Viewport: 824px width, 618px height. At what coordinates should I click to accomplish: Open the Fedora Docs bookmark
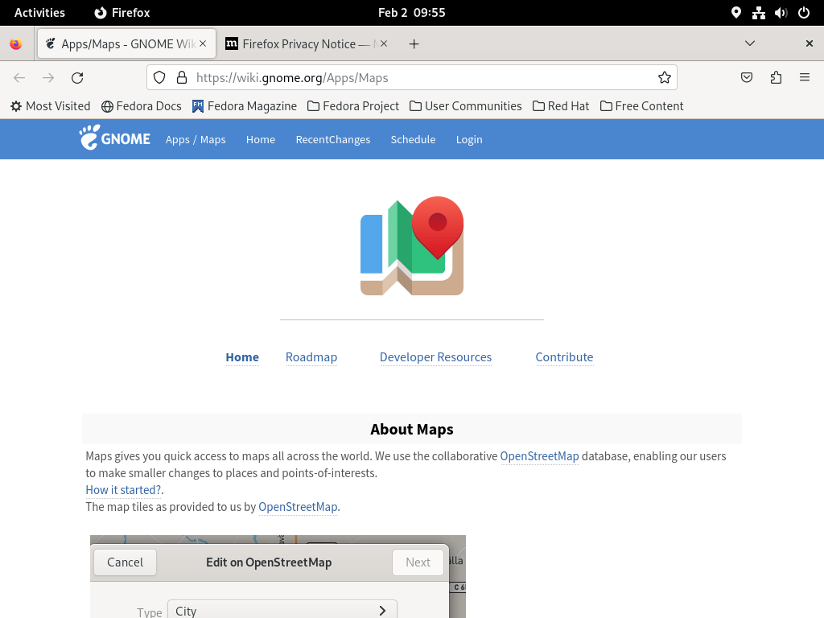(142, 106)
